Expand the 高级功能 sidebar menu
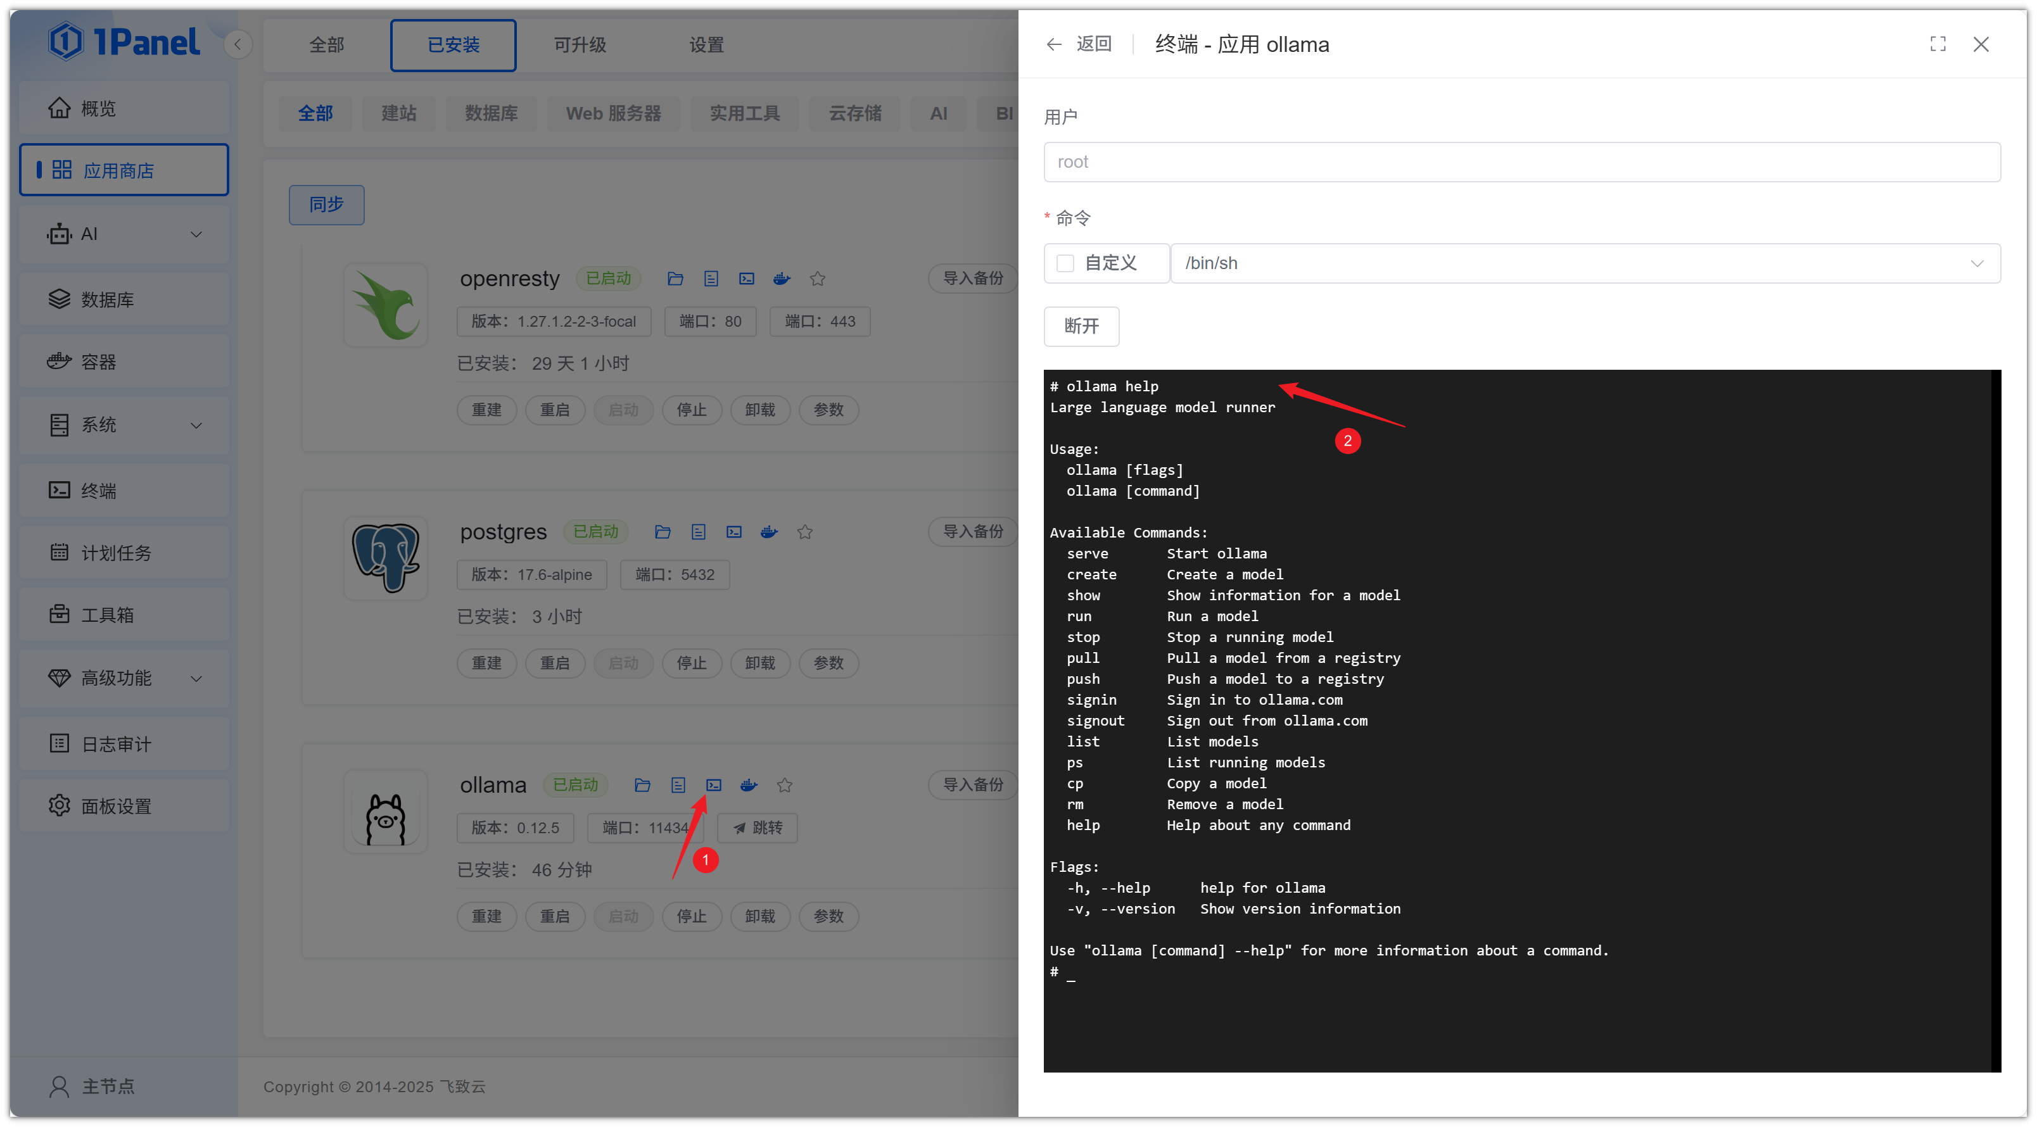The image size is (2037, 1127). point(124,678)
